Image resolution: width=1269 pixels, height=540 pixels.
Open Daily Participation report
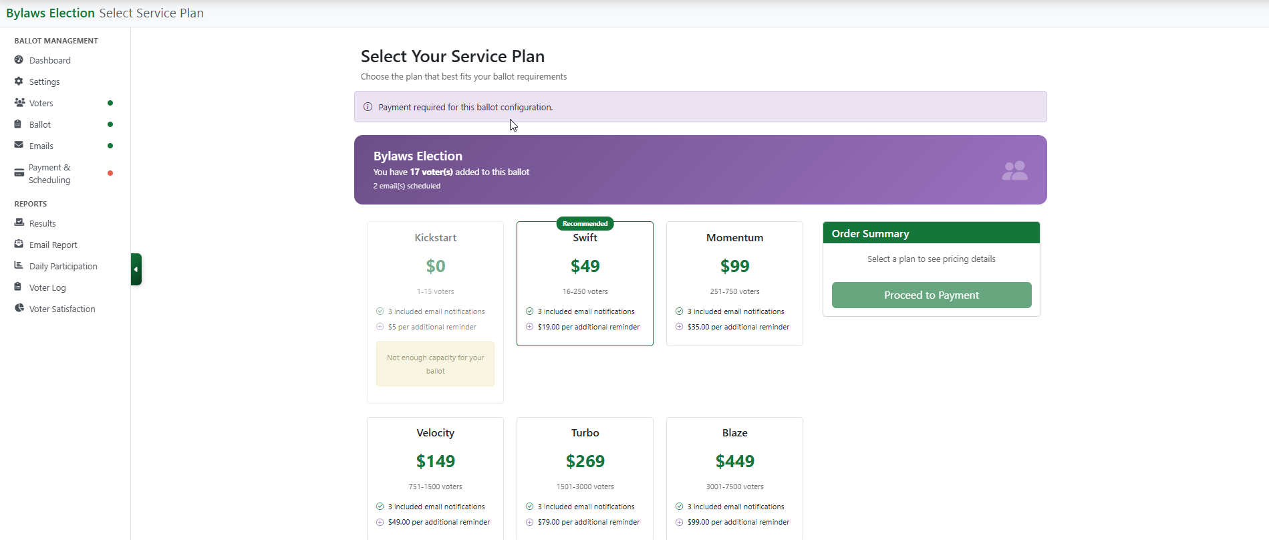pyautogui.click(x=65, y=266)
